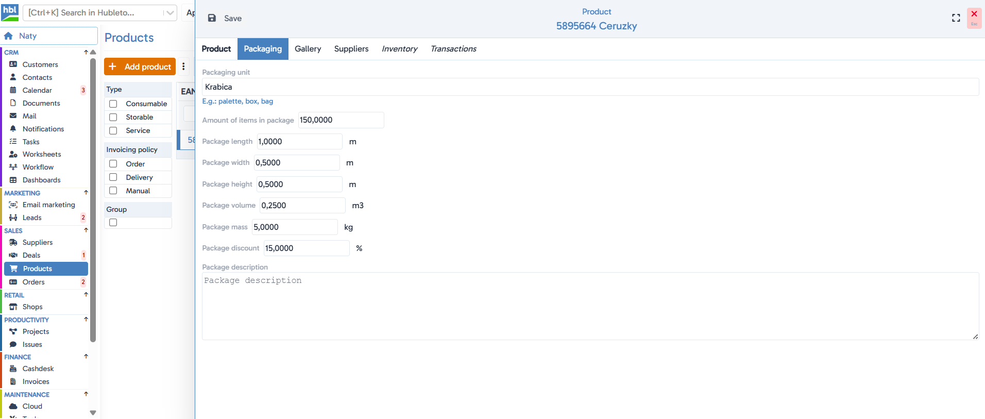Image resolution: width=985 pixels, height=419 pixels.
Task: Click the Dashboards icon in sidebar
Action: 13,180
